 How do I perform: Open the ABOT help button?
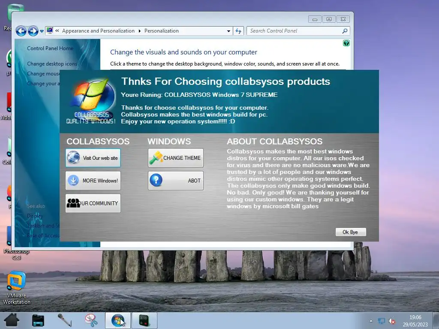pyautogui.click(x=175, y=180)
